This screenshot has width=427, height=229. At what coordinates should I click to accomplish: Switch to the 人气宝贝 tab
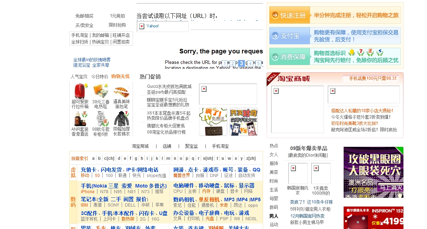click(x=79, y=77)
